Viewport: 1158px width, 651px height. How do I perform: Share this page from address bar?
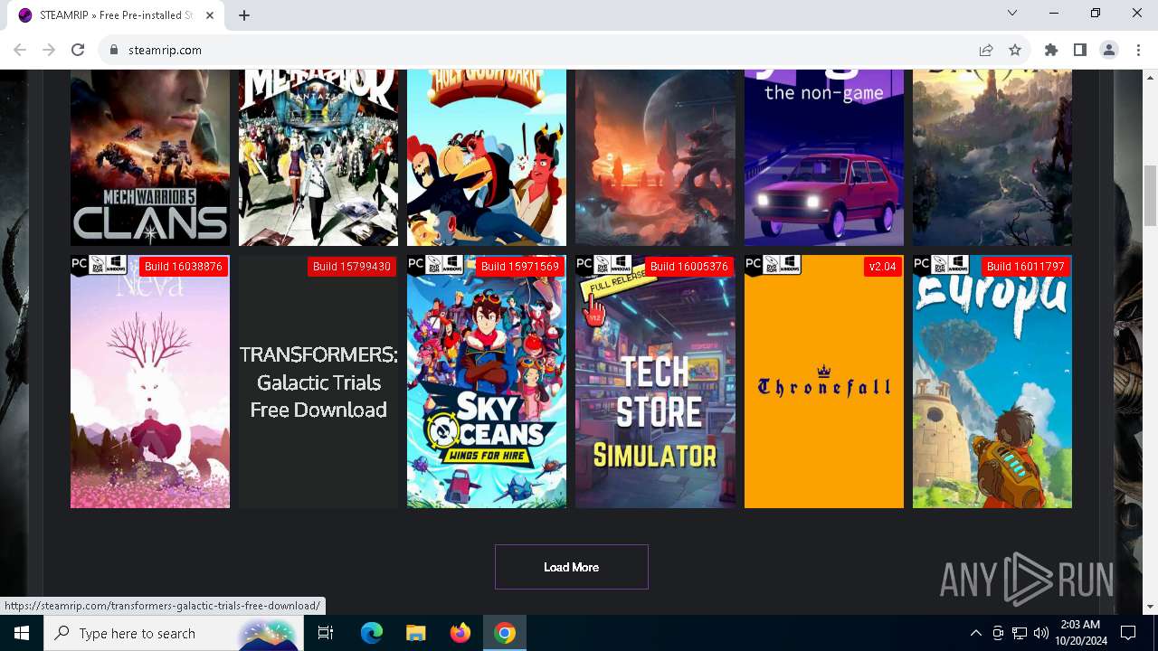coord(986,50)
